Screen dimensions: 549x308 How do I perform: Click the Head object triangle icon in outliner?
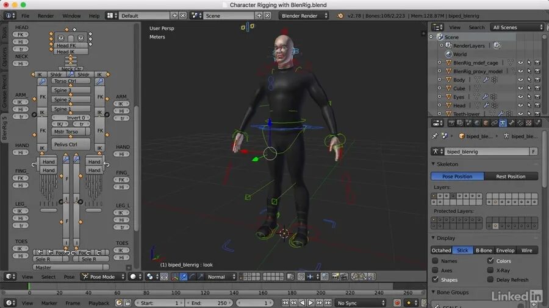tap(448, 105)
